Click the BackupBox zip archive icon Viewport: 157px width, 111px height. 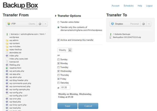pyautogui.click(x=111, y=37)
